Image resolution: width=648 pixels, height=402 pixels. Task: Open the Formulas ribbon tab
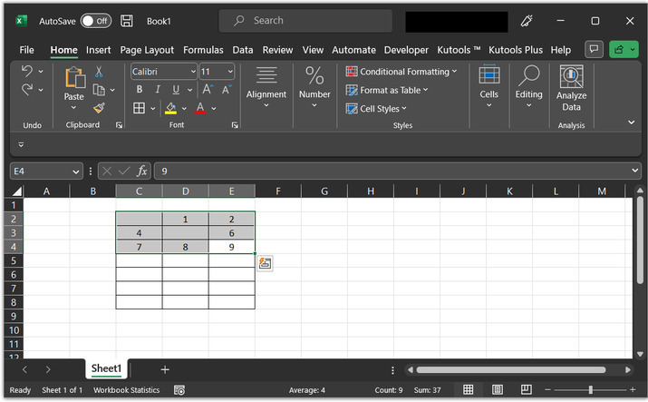point(203,50)
